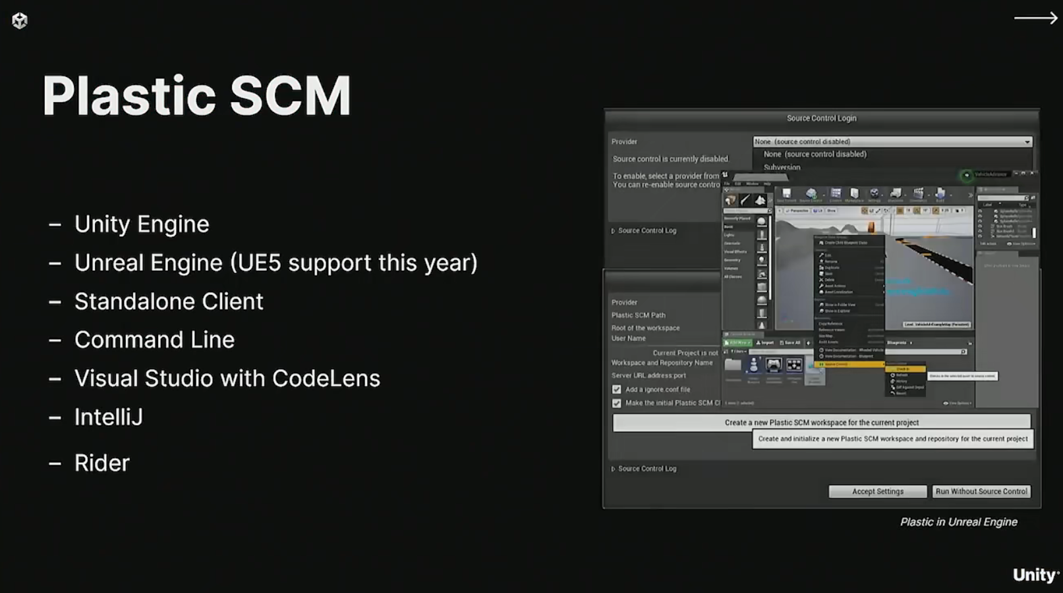Click the green source control status icon
This screenshot has width=1063, height=593.
point(967,174)
